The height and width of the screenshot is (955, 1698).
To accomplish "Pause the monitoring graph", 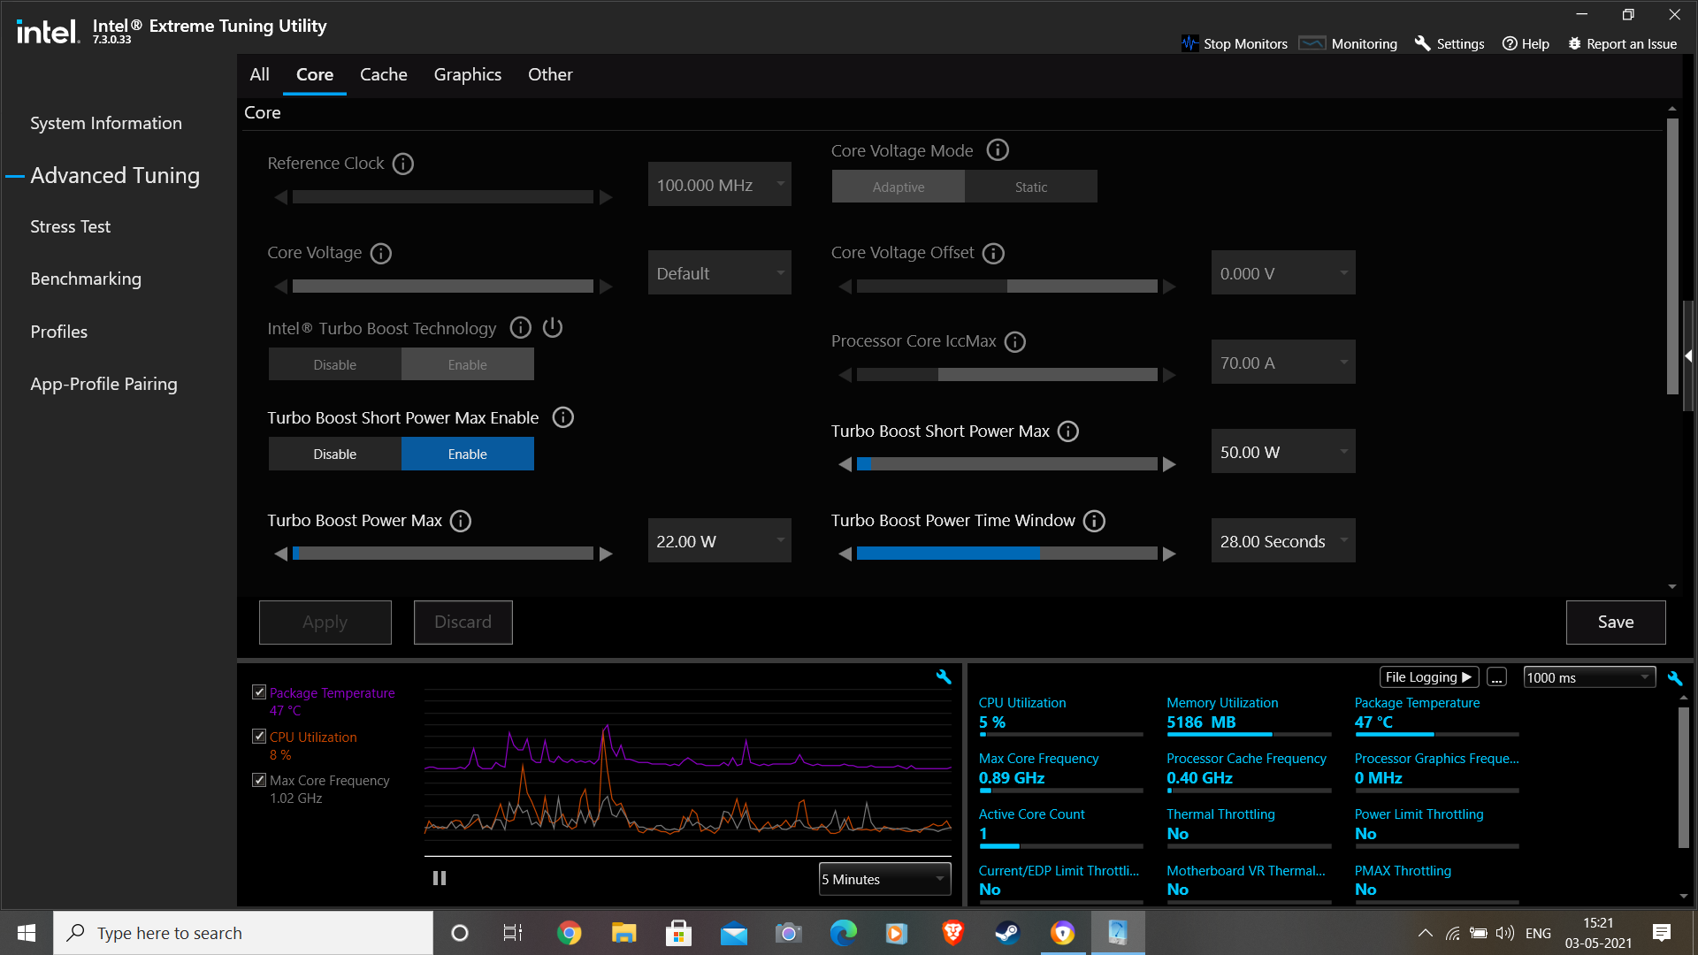I will click(440, 878).
